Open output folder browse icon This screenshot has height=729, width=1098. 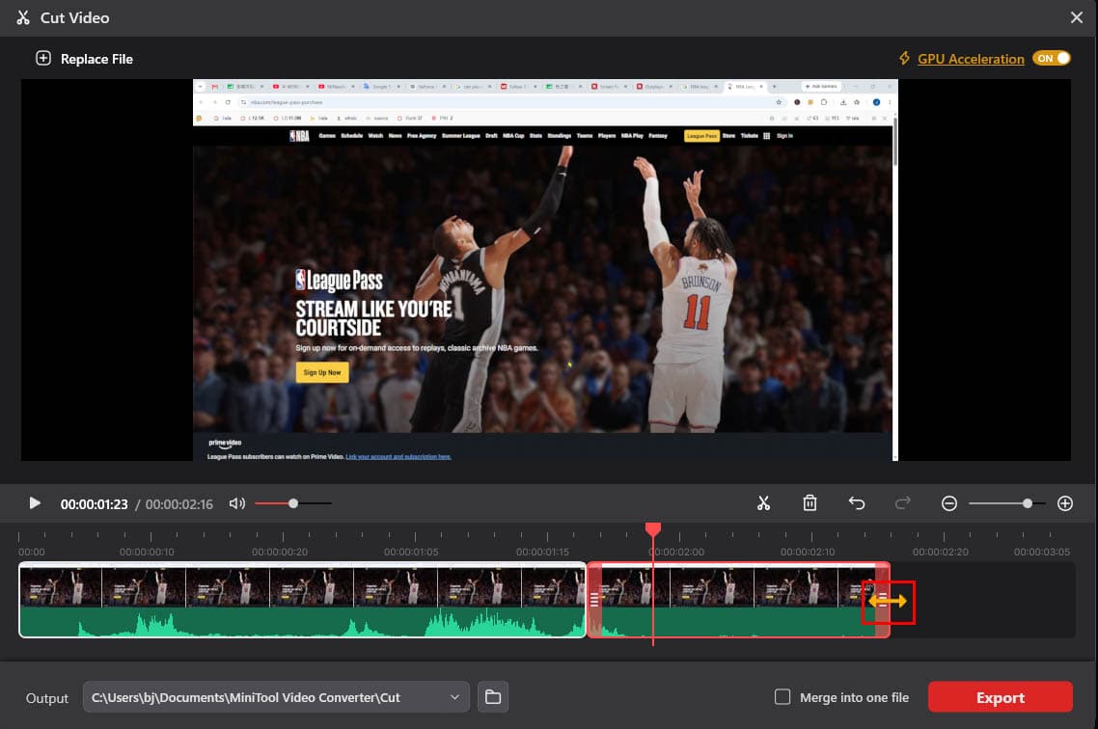(x=493, y=697)
